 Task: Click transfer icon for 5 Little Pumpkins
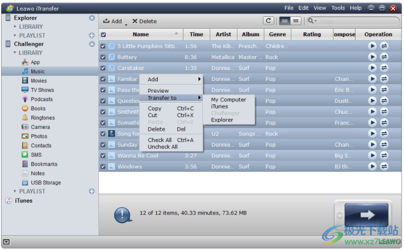tap(384, 46)
